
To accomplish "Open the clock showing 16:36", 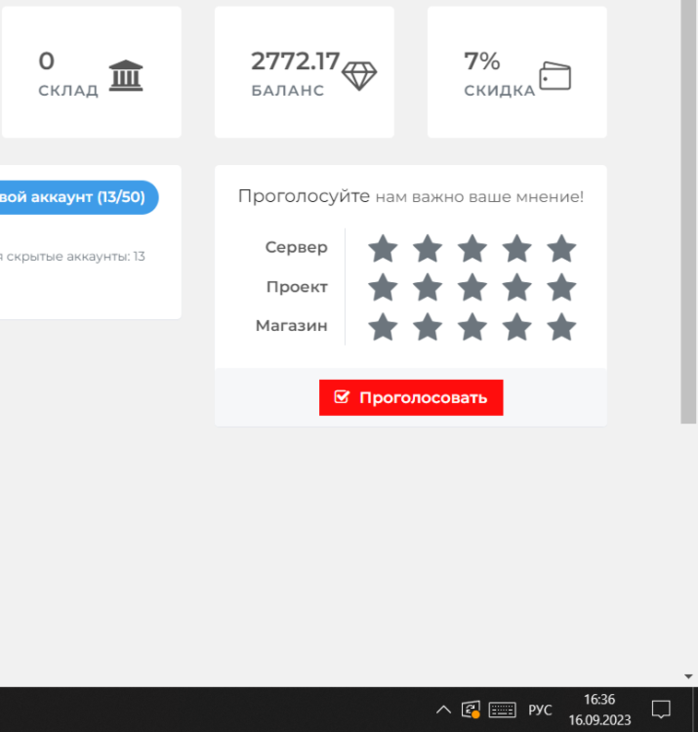I will [x=599, y=710].
